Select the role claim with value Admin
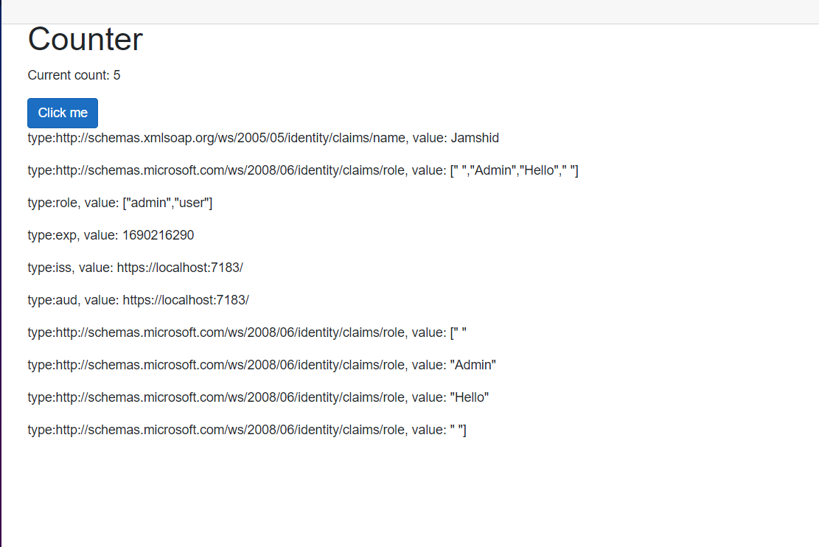 coord(262,365)
